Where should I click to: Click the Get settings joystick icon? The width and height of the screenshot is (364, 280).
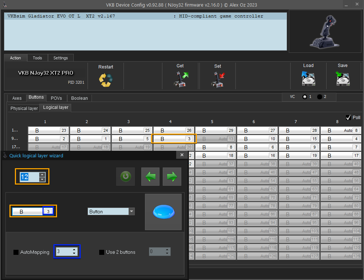tap(180, 79)
